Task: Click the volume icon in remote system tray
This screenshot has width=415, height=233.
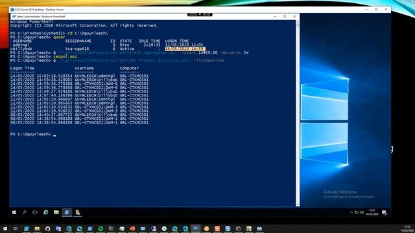Action: [x=362, y=212]
